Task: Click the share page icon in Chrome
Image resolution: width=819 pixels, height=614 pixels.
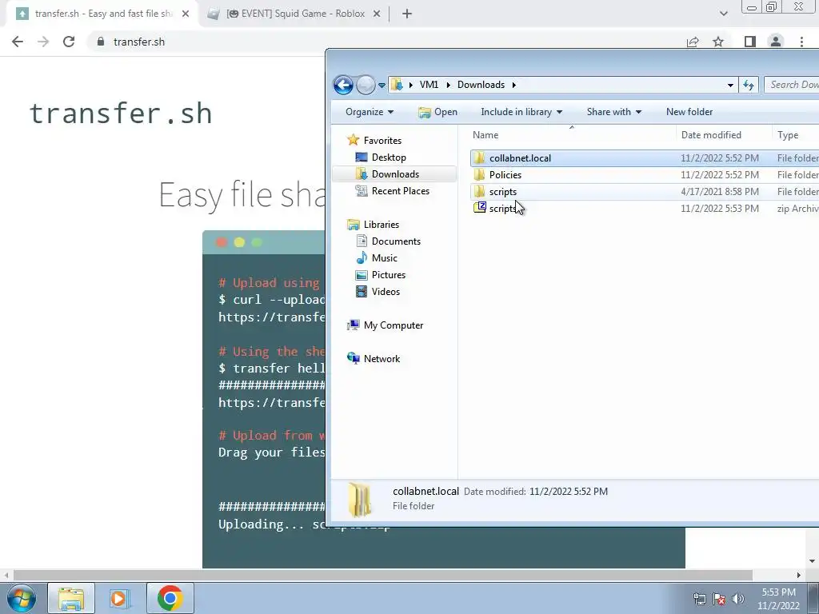Action: pyautogui.click(x=693, y=42)
